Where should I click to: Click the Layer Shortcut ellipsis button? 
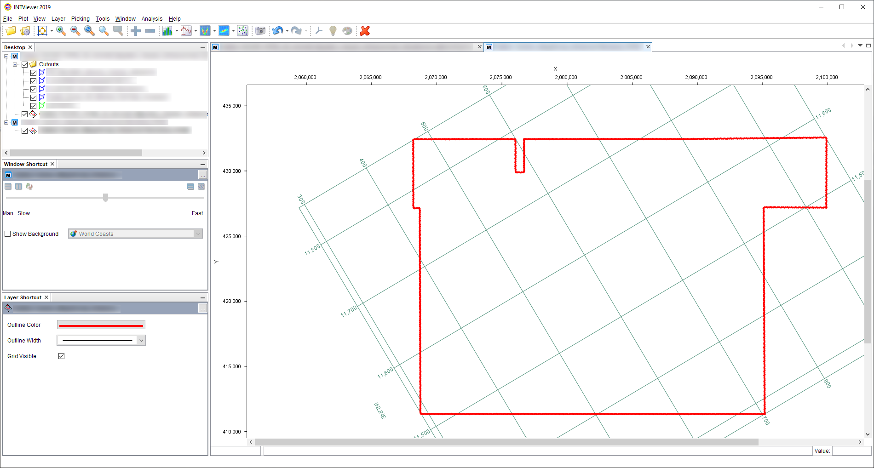(202, 308)
